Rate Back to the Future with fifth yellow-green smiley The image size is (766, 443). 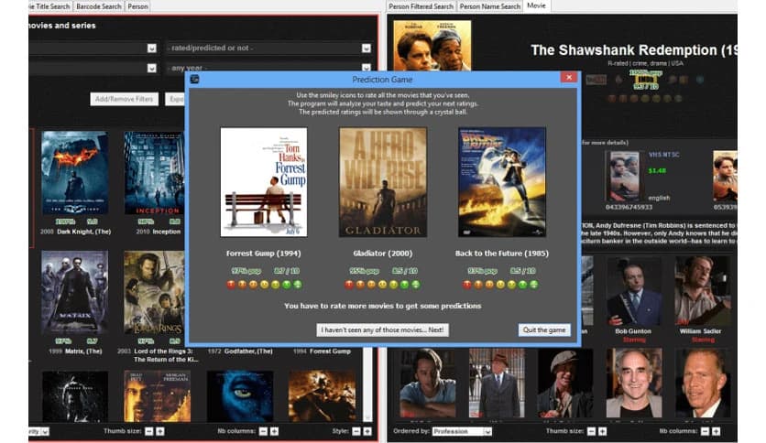tap(511, 285)
